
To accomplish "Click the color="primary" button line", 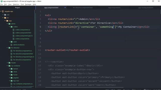I will (88, 77).
